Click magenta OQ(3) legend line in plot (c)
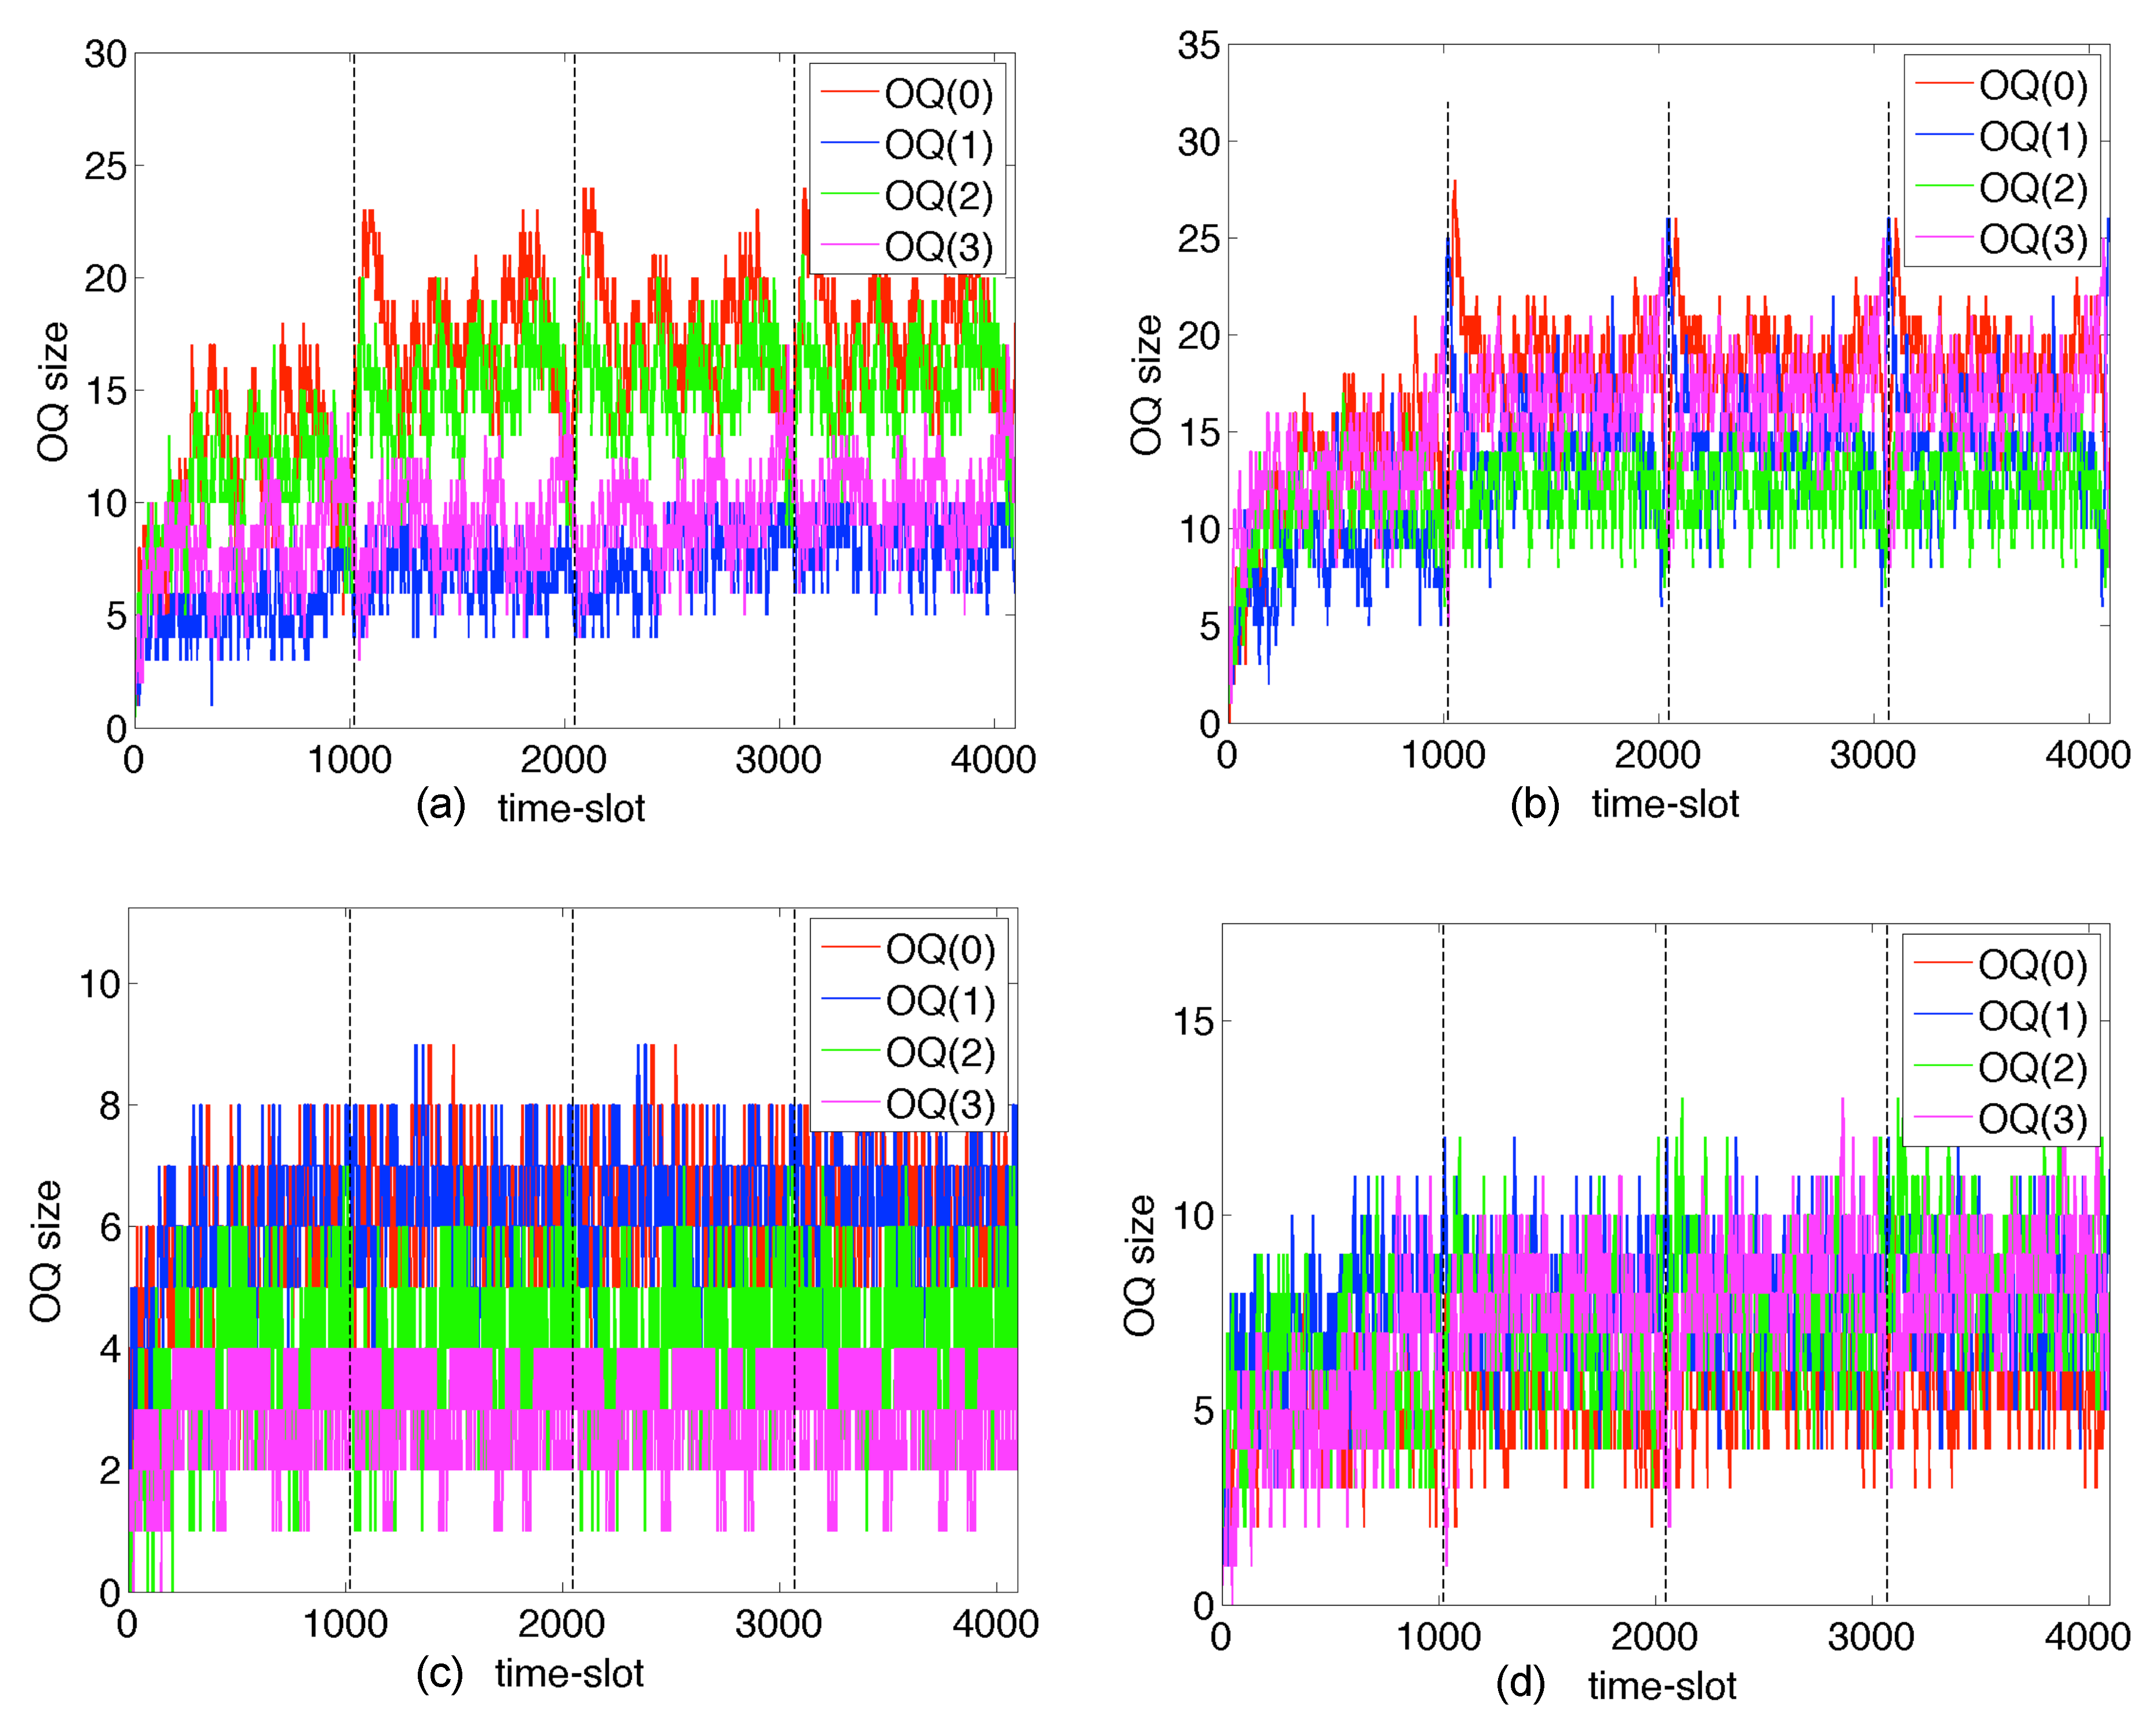 (x=851, y=1103)
